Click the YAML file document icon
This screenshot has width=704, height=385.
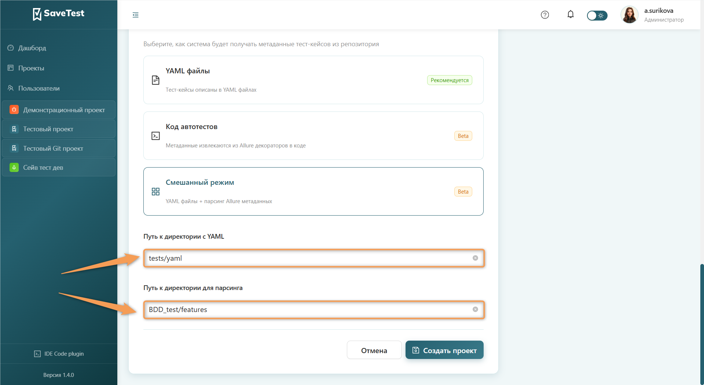(x=155, y=80)
